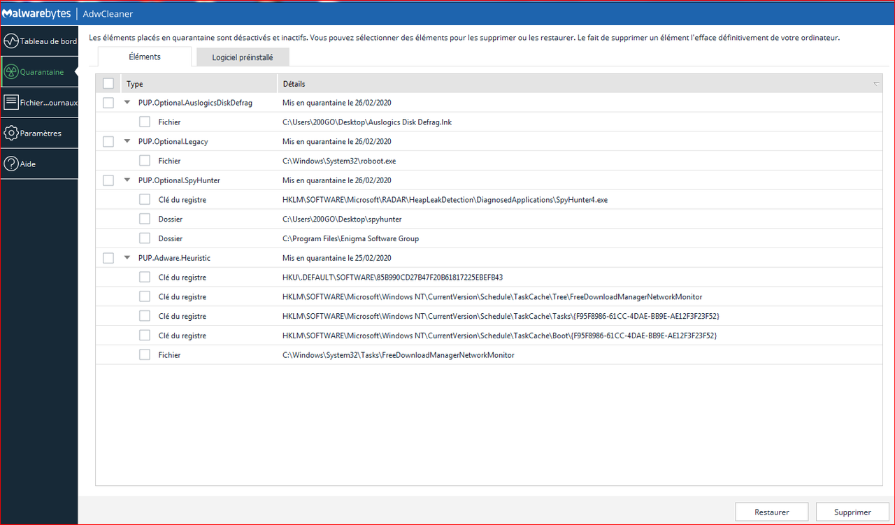This screenshot has width=895, height=525.
Task: Click path C:\Windows\System32\roboot.exe
Action: 339,161
